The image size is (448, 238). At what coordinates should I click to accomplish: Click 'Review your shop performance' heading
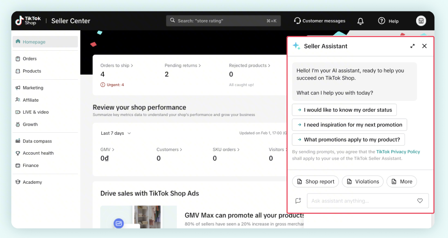(139, 107)
